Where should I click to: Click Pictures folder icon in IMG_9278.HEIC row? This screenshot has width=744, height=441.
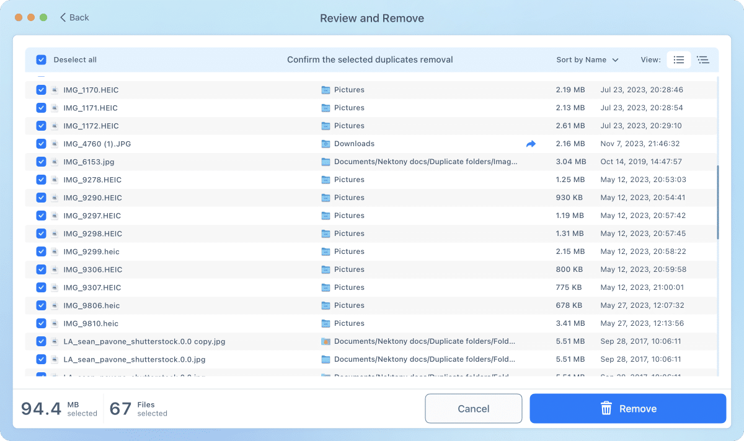click(326, 180)
